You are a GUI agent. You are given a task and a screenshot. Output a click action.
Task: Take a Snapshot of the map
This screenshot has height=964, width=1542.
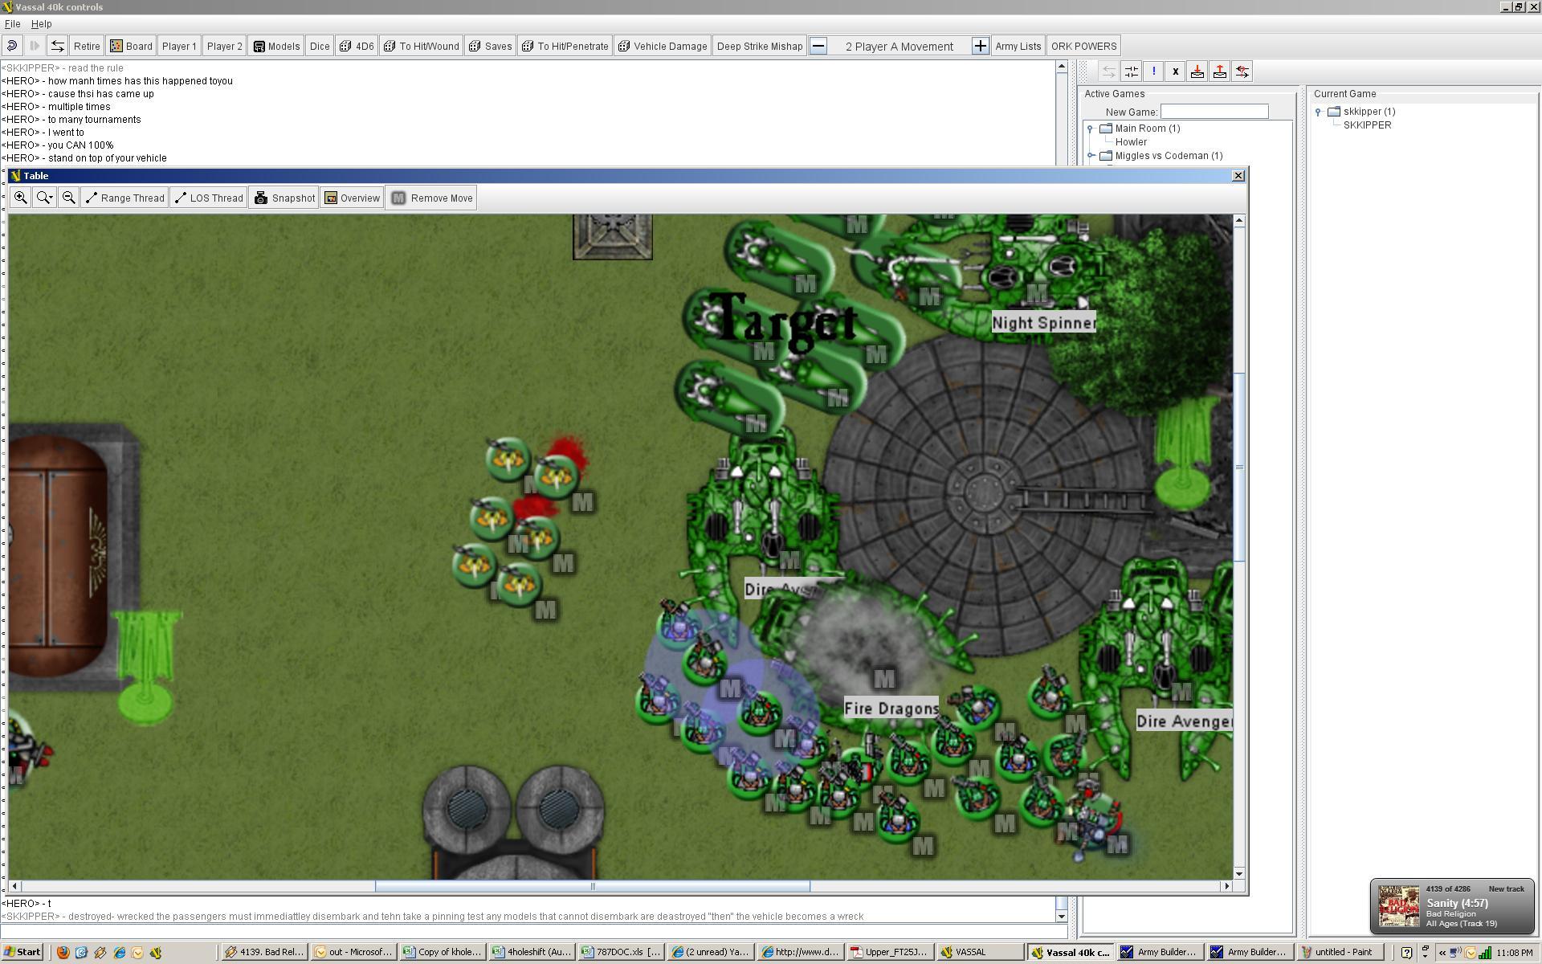[x=284, y=198]
